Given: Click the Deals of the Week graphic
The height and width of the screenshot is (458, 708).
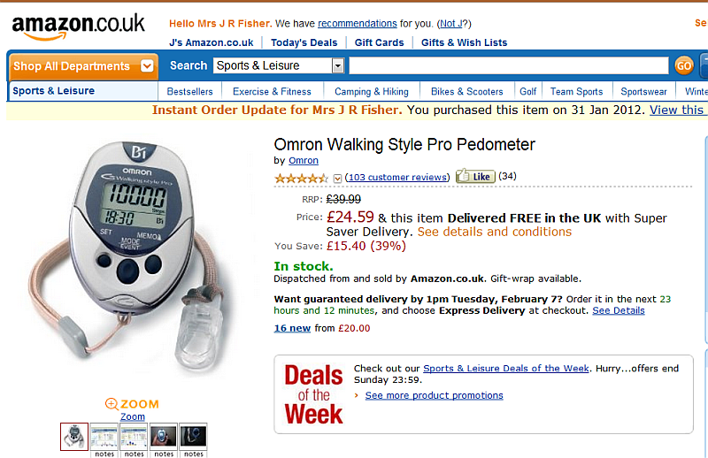Looking at the screenshot, I should (x=313, y=395).
